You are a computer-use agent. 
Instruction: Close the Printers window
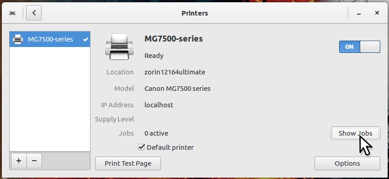point(377,13)
